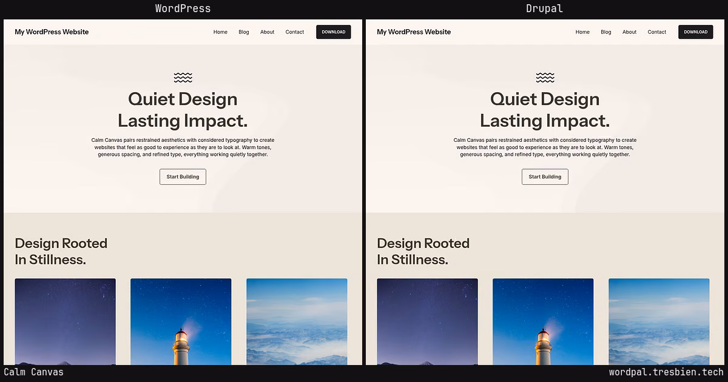
Task: Click 'Quiet Design Lasting Impact.' heading in WordPress pane
Action: 183,110
